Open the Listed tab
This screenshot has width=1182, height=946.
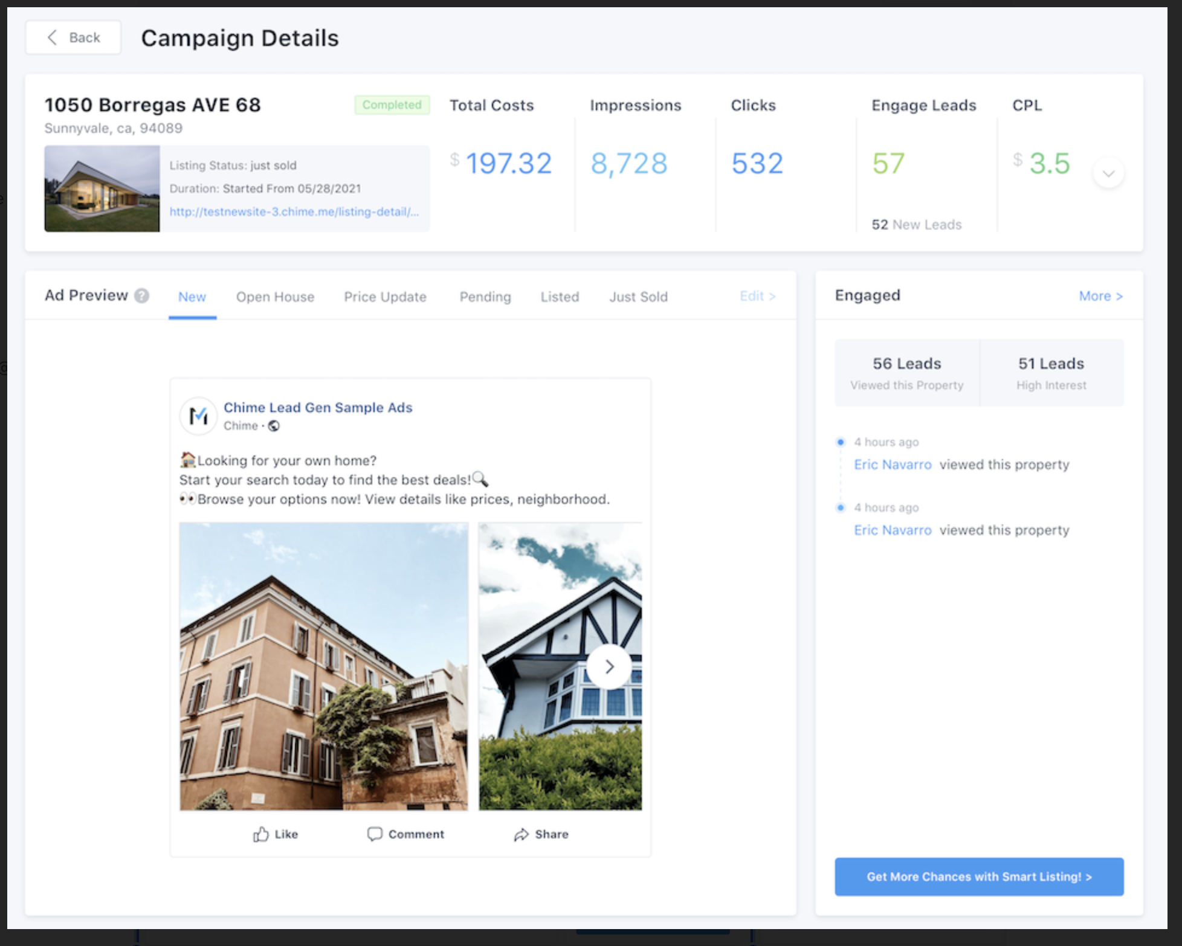point(560,297)
